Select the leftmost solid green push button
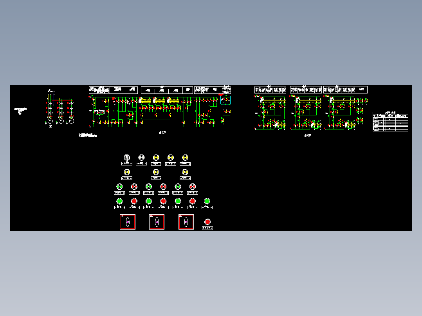 coord(119,201)
